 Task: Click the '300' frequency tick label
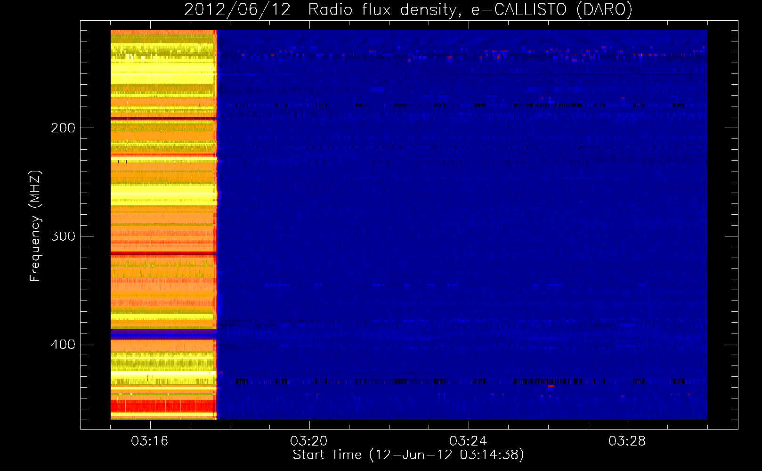point(63,236)
